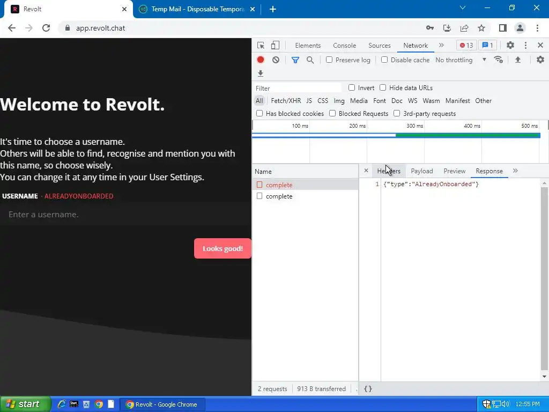Open saved passwords key icon

(429, 28)
